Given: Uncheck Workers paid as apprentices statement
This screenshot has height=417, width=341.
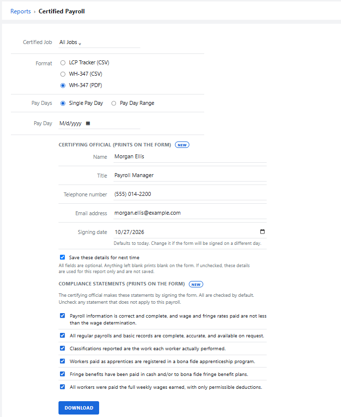Looking at the screenshot, I should click(x=62, y=361).
